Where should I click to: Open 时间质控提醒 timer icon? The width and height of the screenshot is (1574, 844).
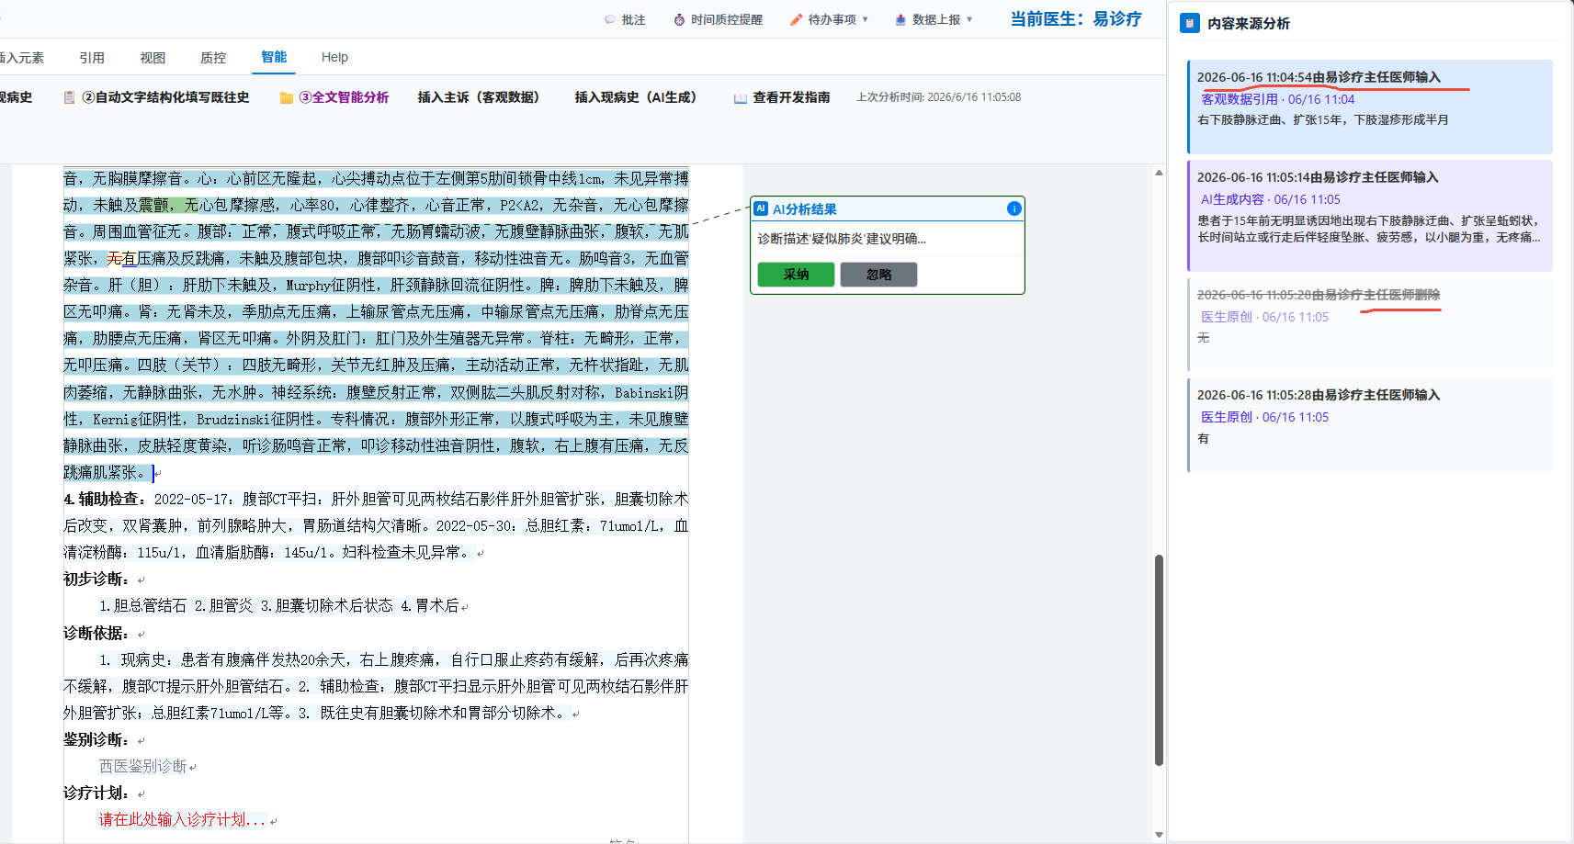[679, 19]
